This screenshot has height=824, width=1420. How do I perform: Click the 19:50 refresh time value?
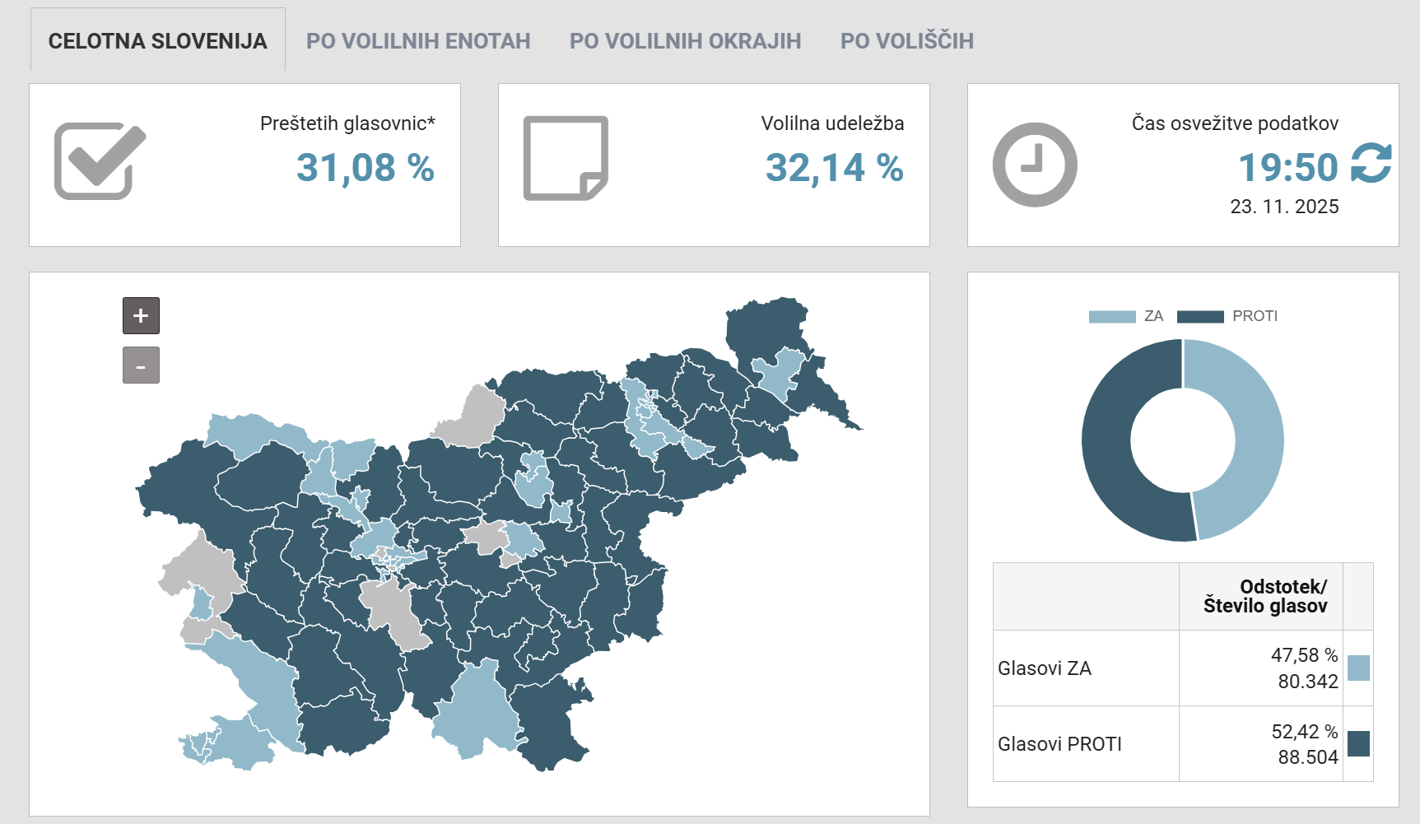click(1287, 168)
